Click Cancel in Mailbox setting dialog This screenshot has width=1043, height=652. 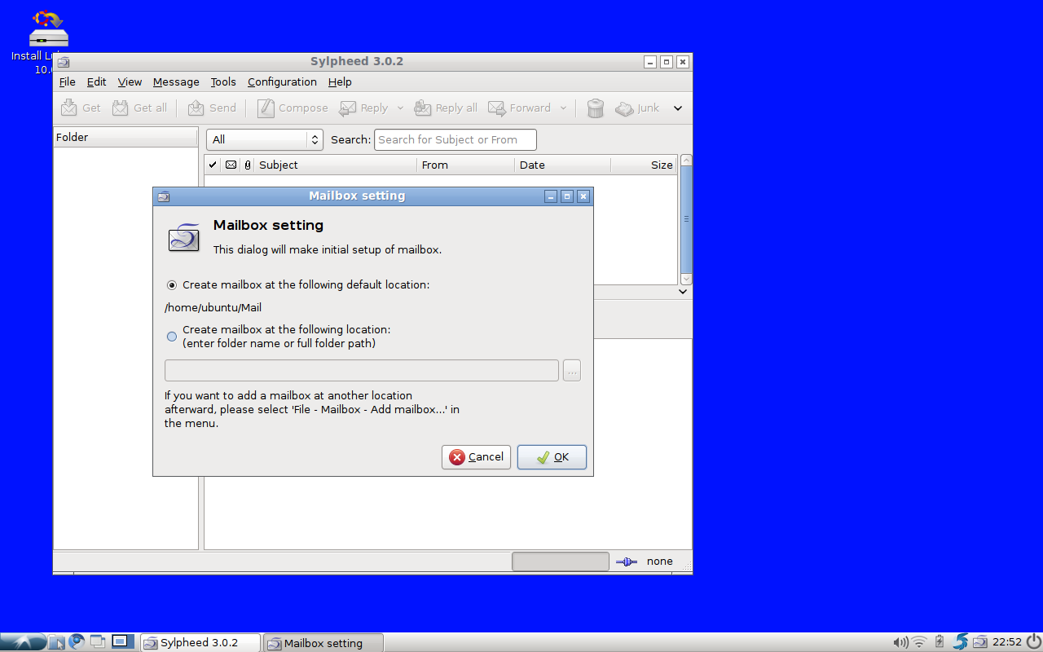(476, 457)
